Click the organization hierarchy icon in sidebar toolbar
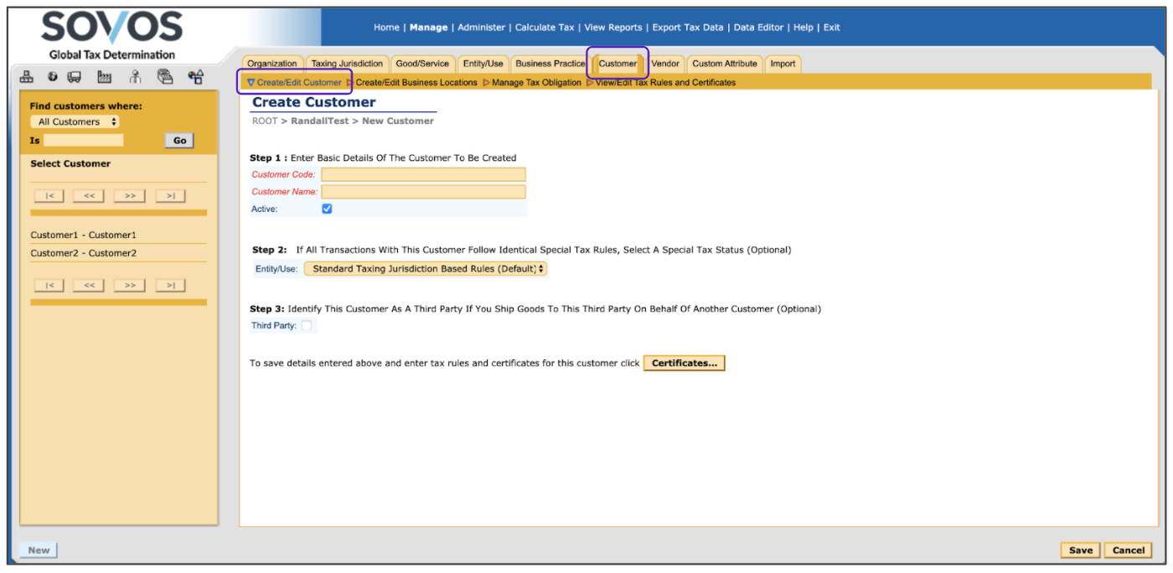Screen dimensions: 1173x573 pyautogui.click(x=27, y=77)
